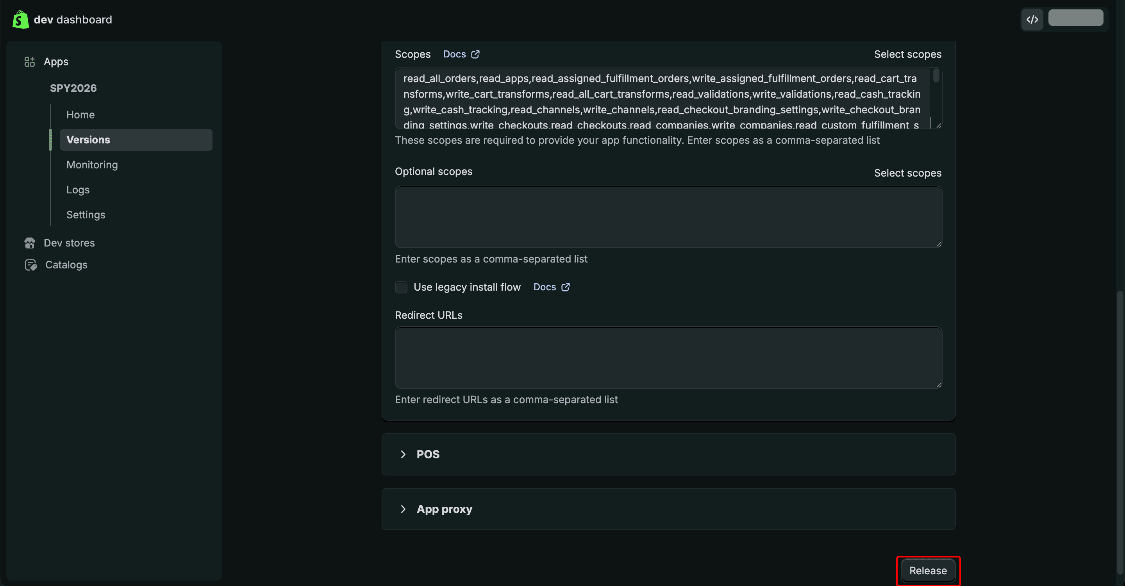The width and height of the screenshot is (1125, 586).
Task: Click the Shopify bag logo icon
Action: click(21, 20)
